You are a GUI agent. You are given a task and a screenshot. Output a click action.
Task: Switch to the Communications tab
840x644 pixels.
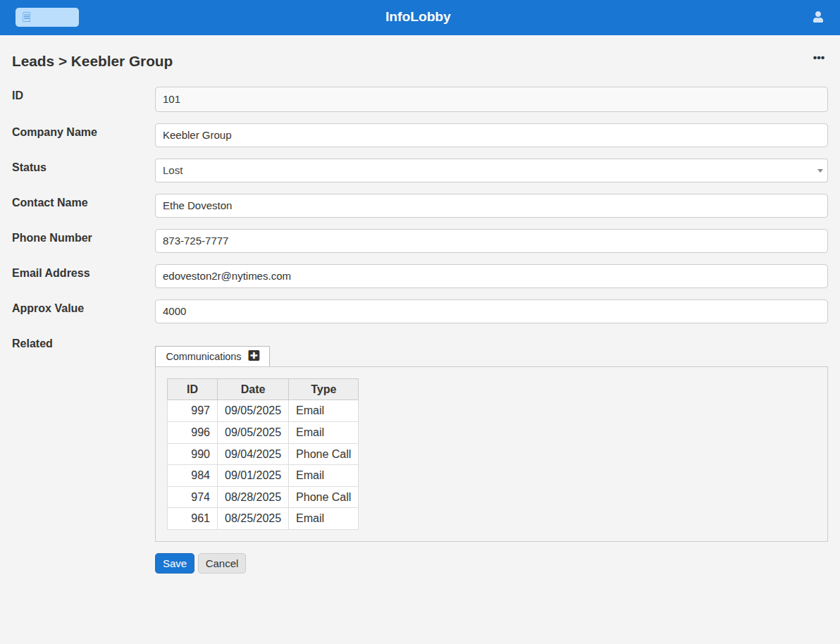(204, 357)
